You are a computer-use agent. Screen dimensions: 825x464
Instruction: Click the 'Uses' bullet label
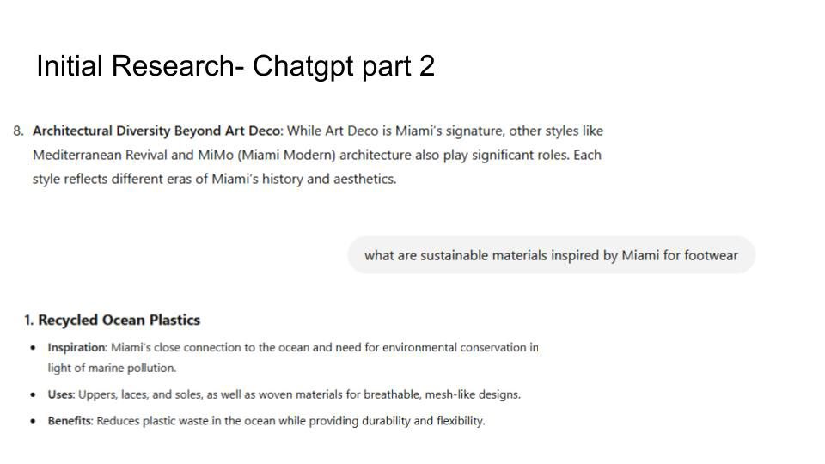[x=61, y=394]
